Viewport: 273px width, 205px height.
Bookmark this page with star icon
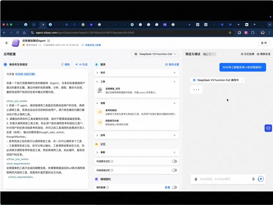230,33
